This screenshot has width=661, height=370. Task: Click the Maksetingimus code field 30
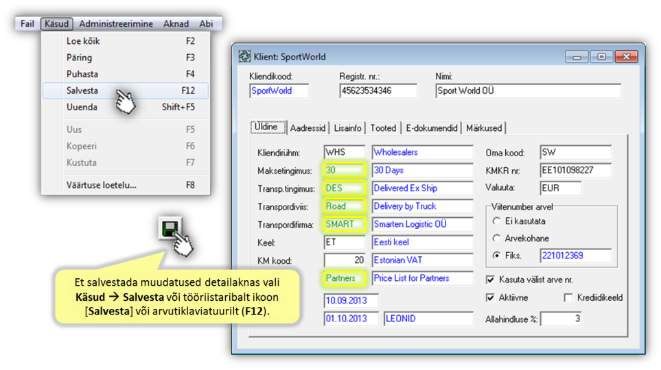coord(345,170)
